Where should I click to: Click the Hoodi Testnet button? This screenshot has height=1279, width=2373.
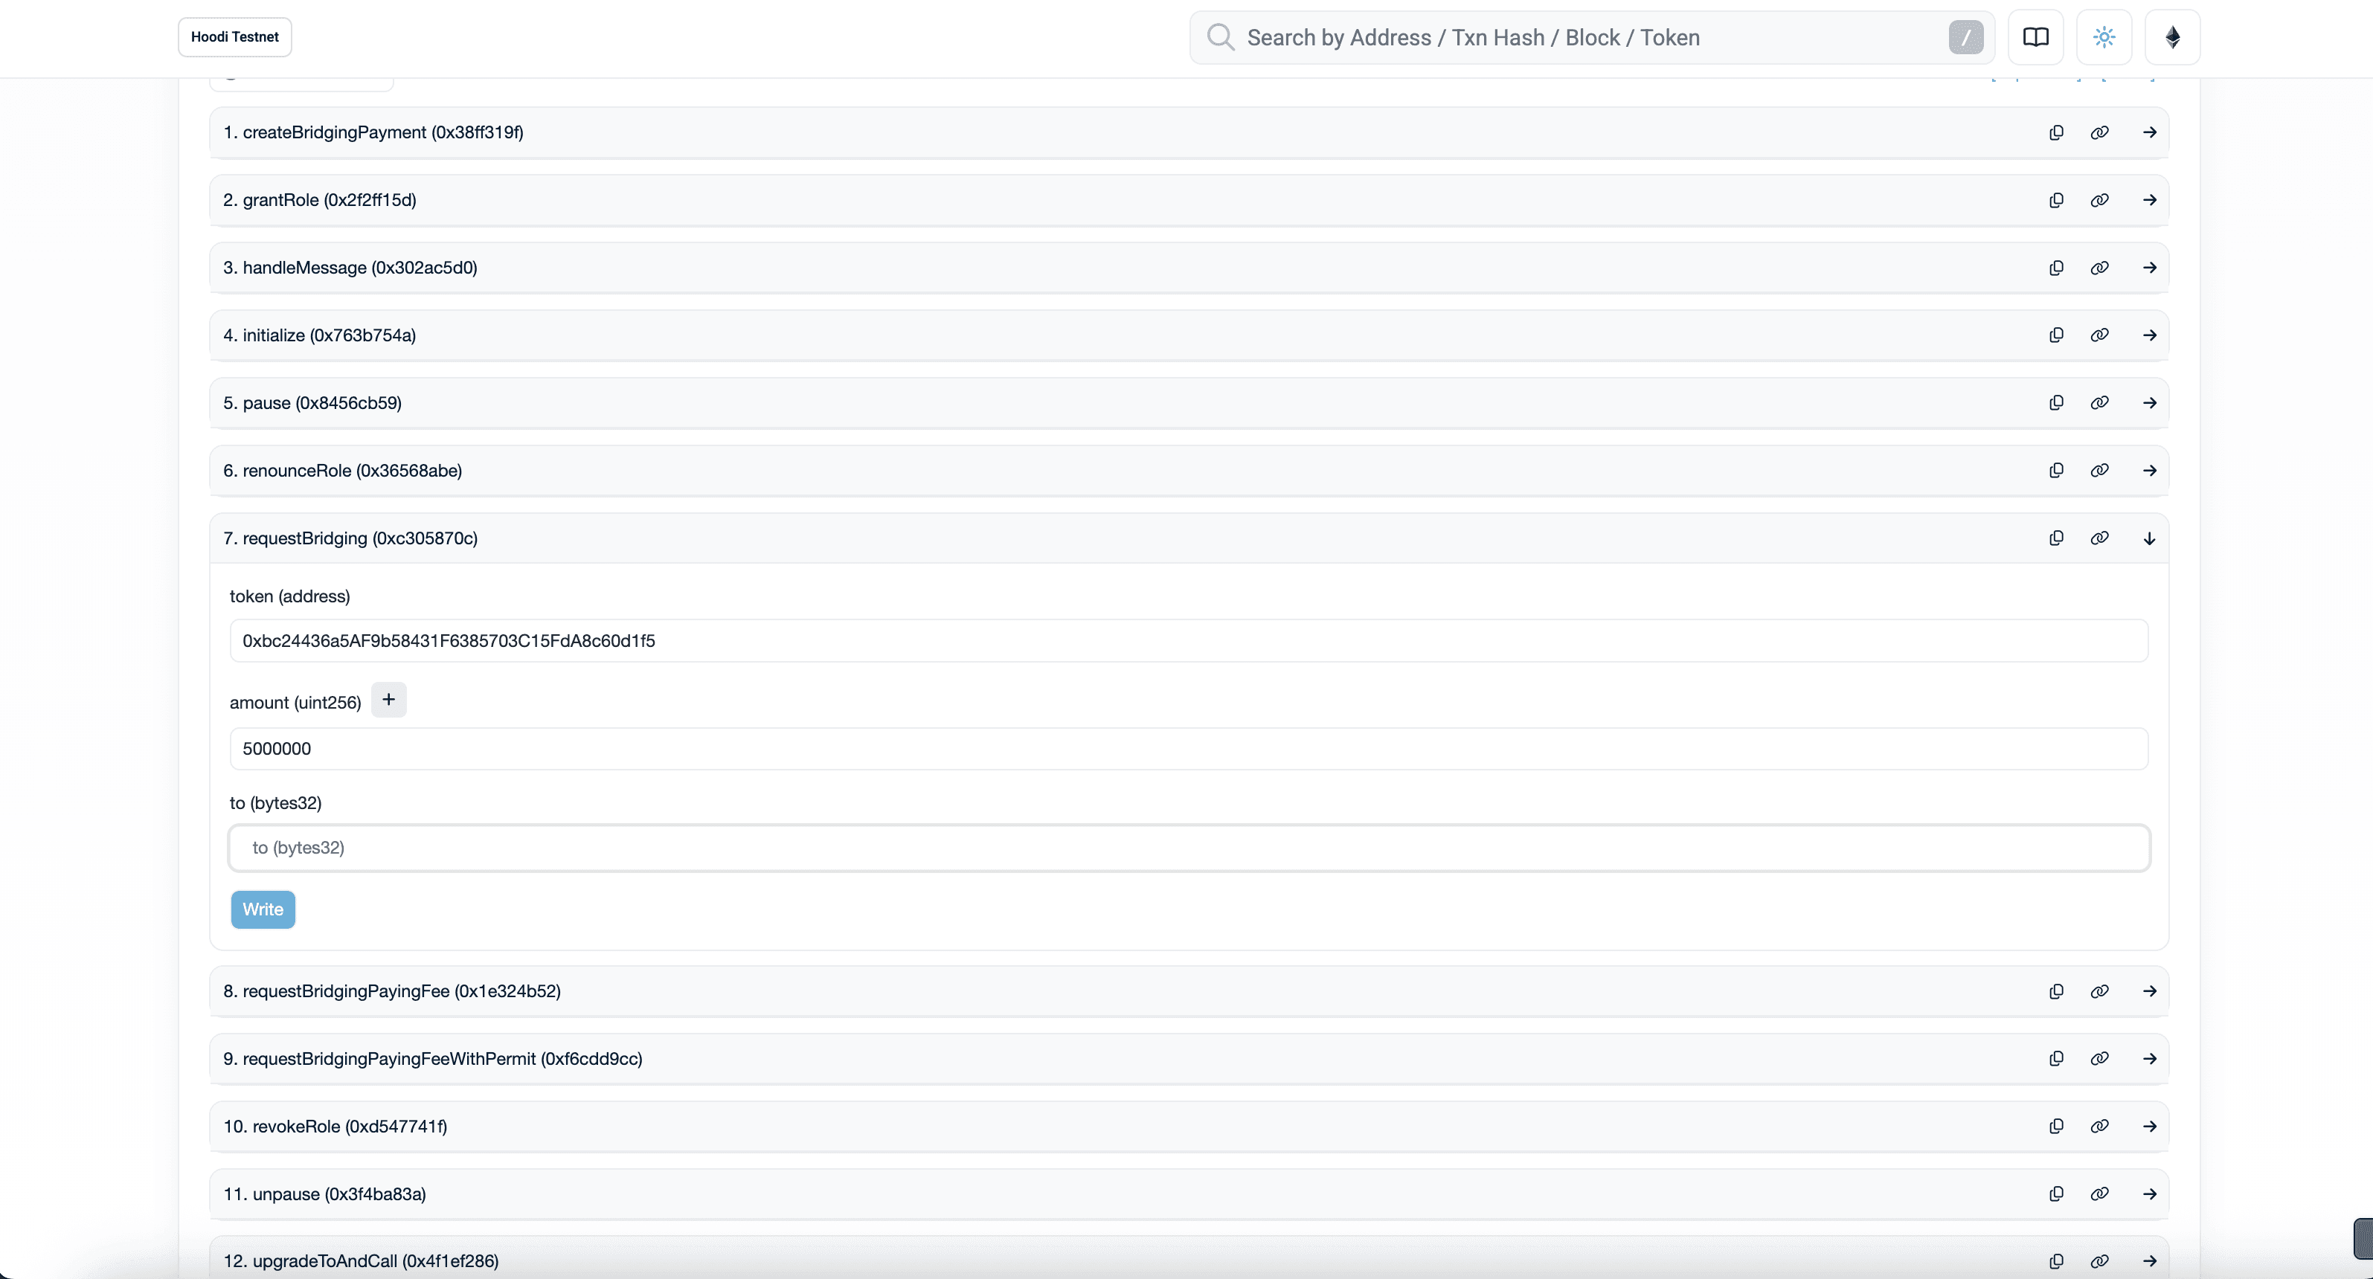click(235, 38)
